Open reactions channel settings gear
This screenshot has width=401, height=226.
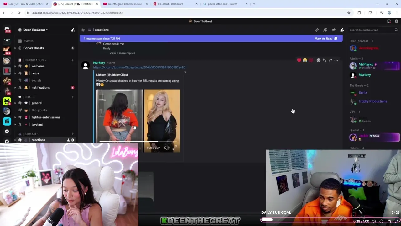tap(73, 140)
